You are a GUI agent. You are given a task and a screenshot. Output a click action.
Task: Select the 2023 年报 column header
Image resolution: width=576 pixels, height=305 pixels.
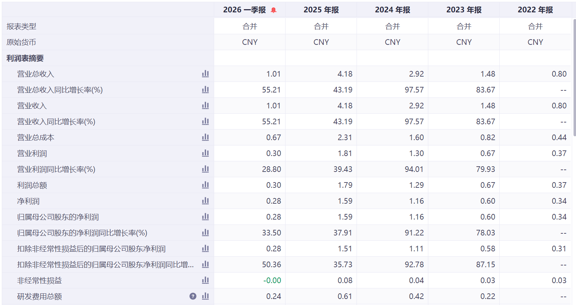464,10
